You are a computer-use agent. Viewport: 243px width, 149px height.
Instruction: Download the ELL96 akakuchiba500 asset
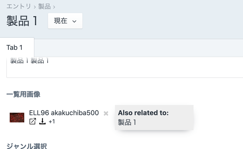point(43,121)
